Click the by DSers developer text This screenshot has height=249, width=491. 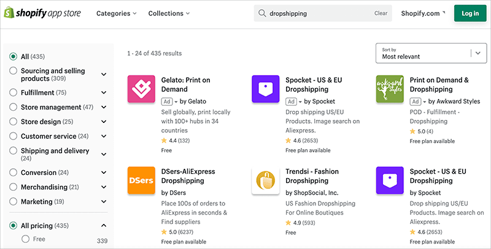[x=174, y=193]
